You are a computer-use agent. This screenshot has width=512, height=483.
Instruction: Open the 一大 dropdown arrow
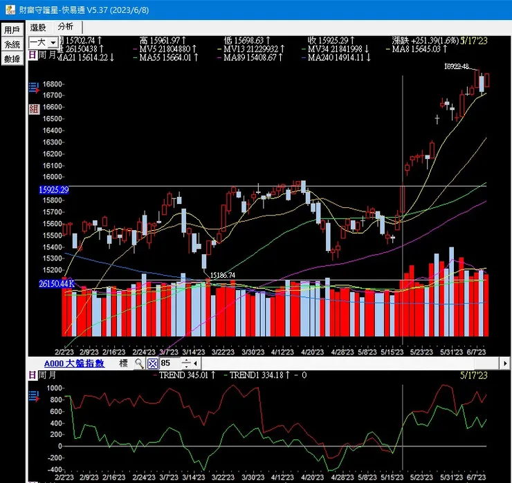click(x=53, y=42)
